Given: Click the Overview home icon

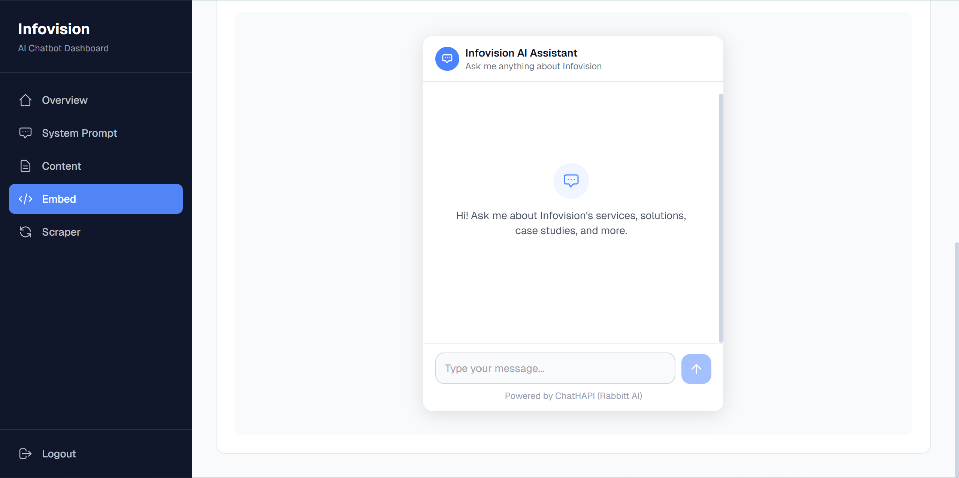Looking at the screenshot, I should click(25, 100).
